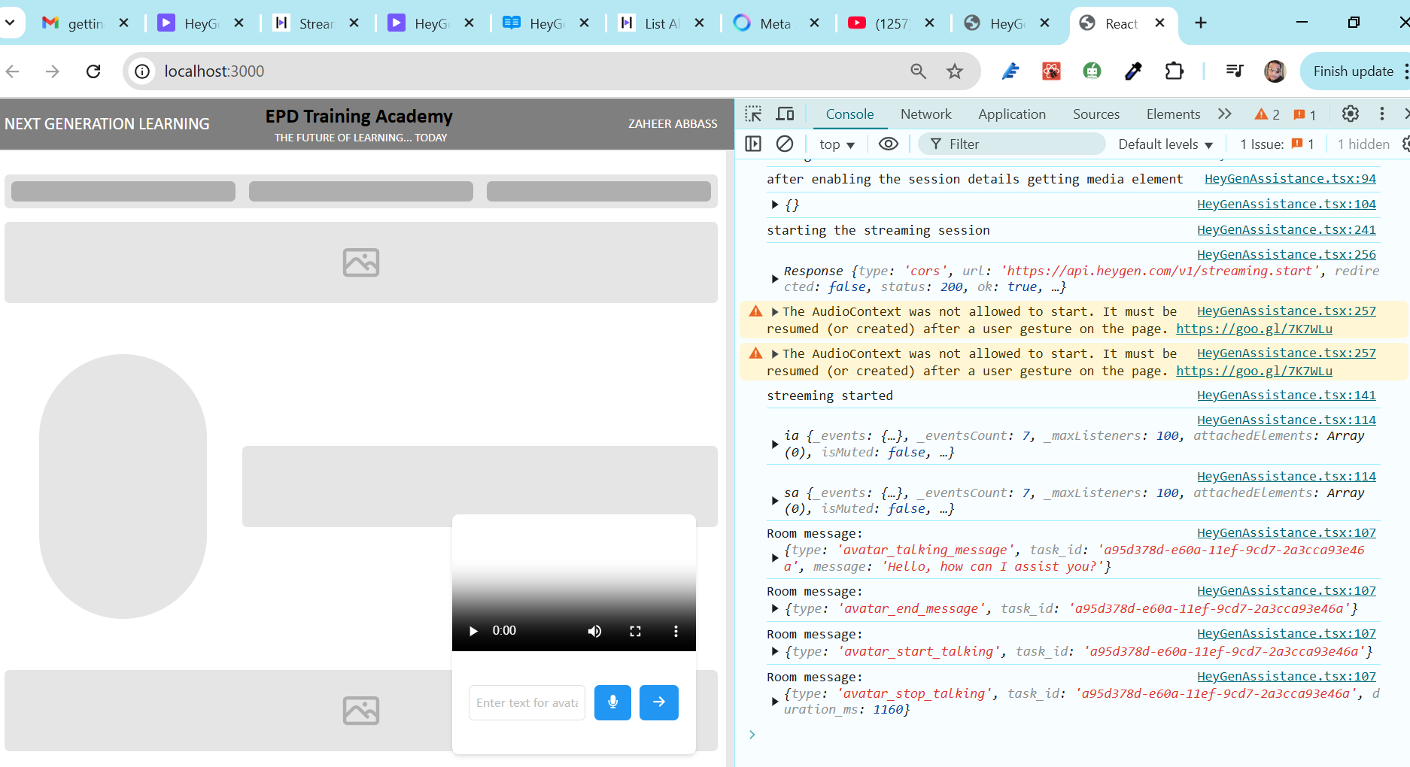
Task: Play the avatar video
Action: 473,631
